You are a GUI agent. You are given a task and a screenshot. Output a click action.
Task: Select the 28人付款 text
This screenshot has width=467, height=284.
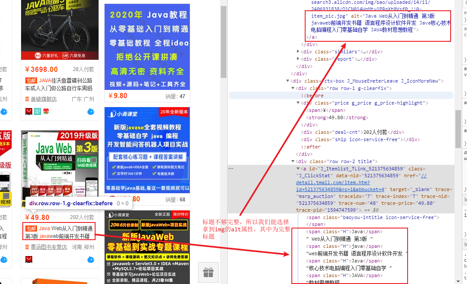coord(84,69)
